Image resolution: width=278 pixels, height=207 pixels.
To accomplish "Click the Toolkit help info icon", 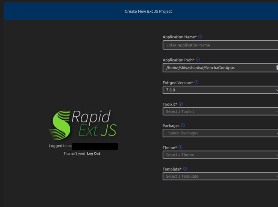I will (x=181, y=104).
